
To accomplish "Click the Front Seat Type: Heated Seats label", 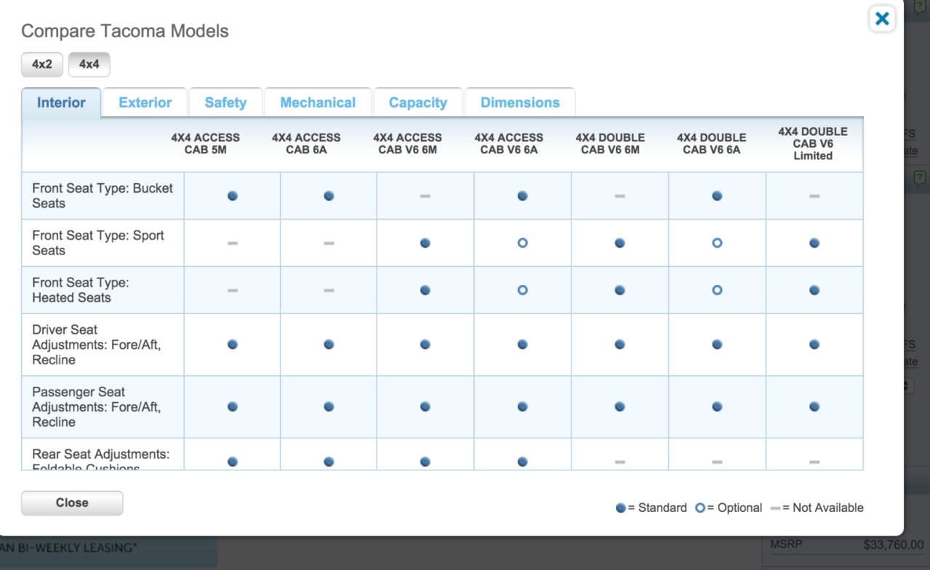I will pos(81,290).
